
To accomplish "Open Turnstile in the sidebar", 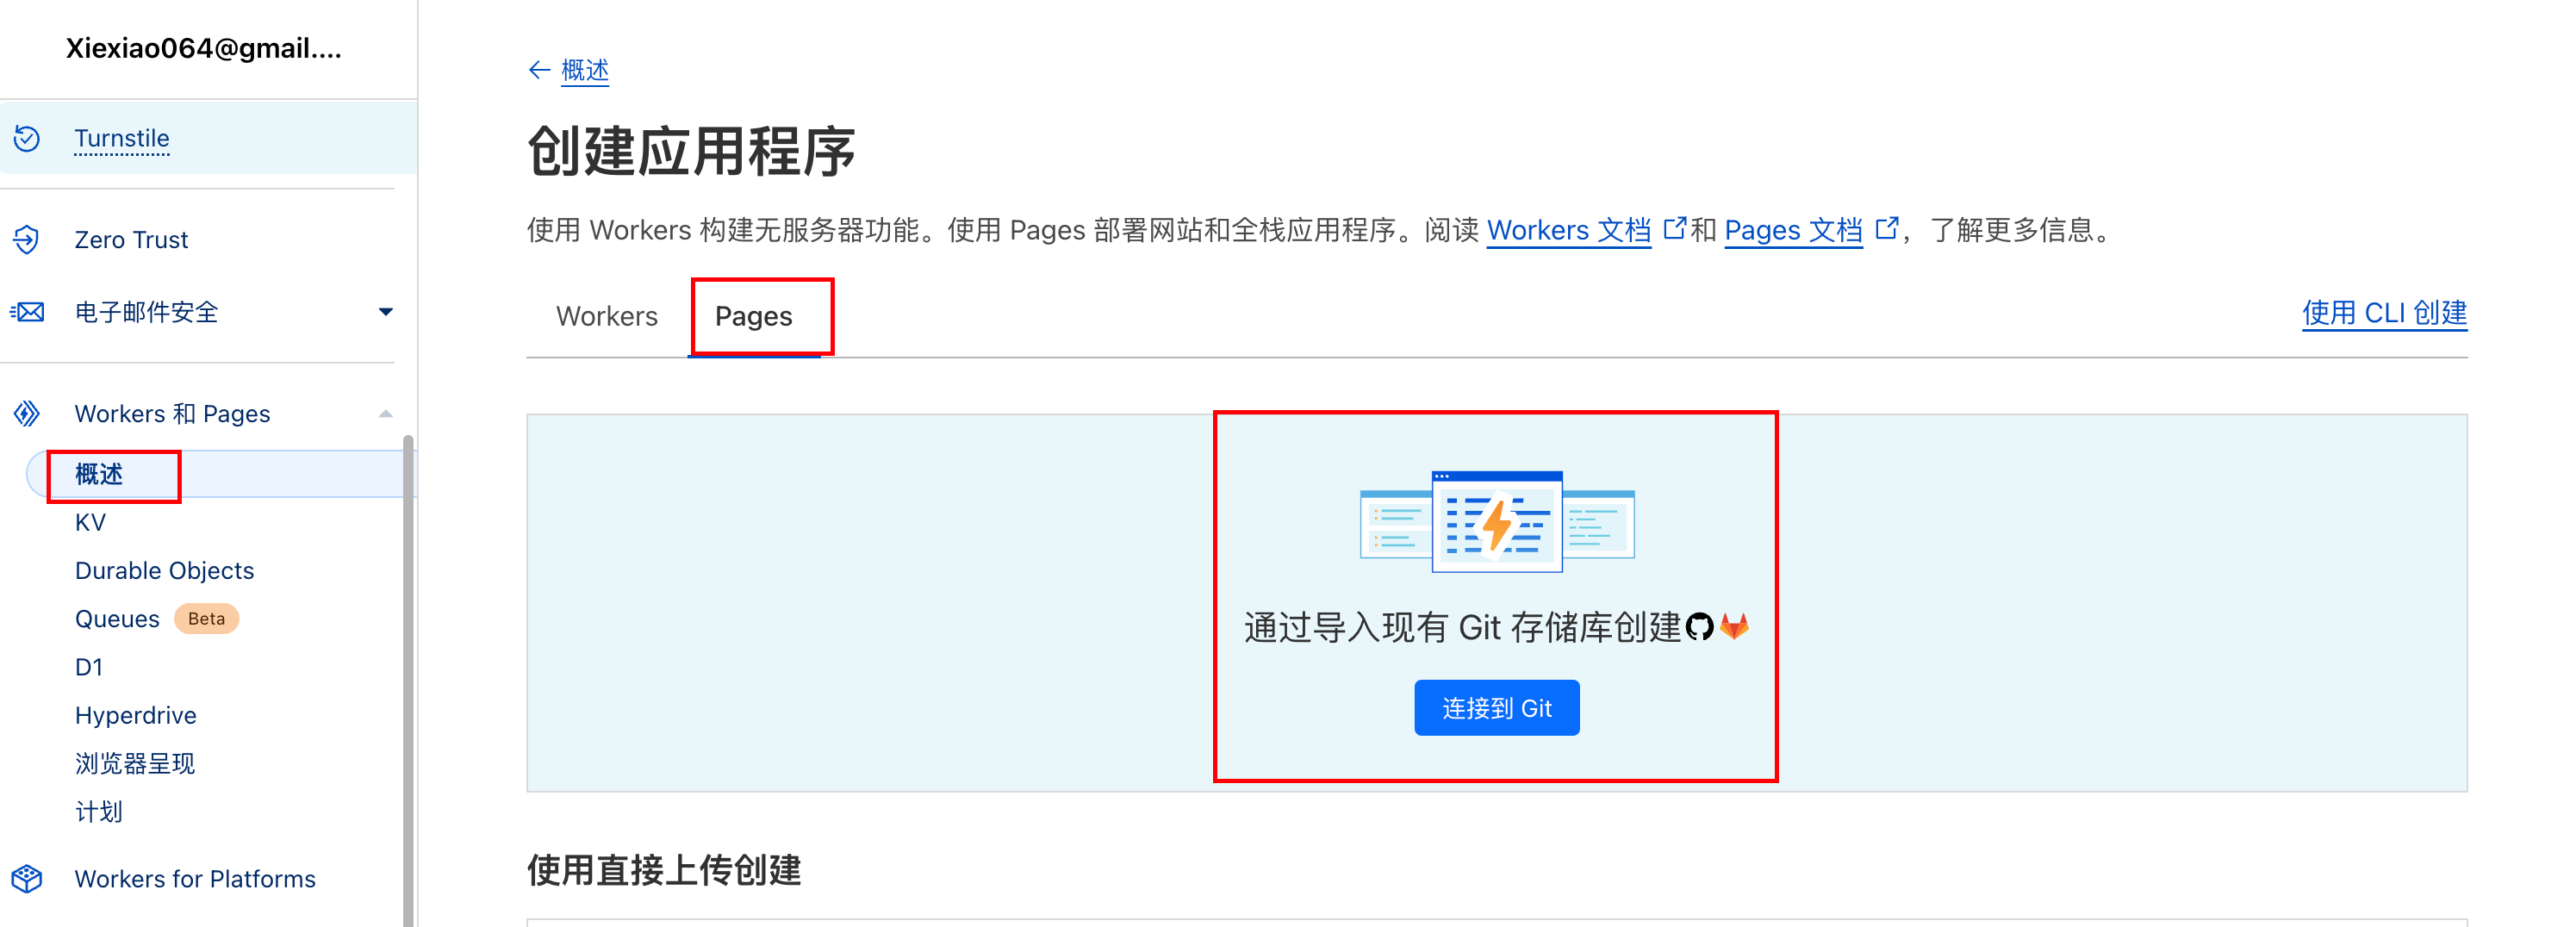I will [x=122, y=138].
